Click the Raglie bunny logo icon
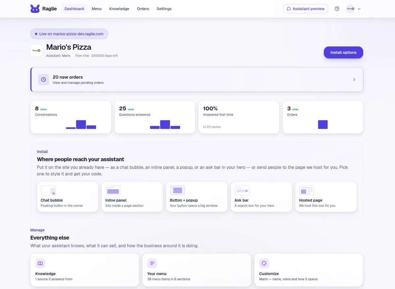Image resolution: width=395 pixels, height=289 pixels. click(35, 9)
